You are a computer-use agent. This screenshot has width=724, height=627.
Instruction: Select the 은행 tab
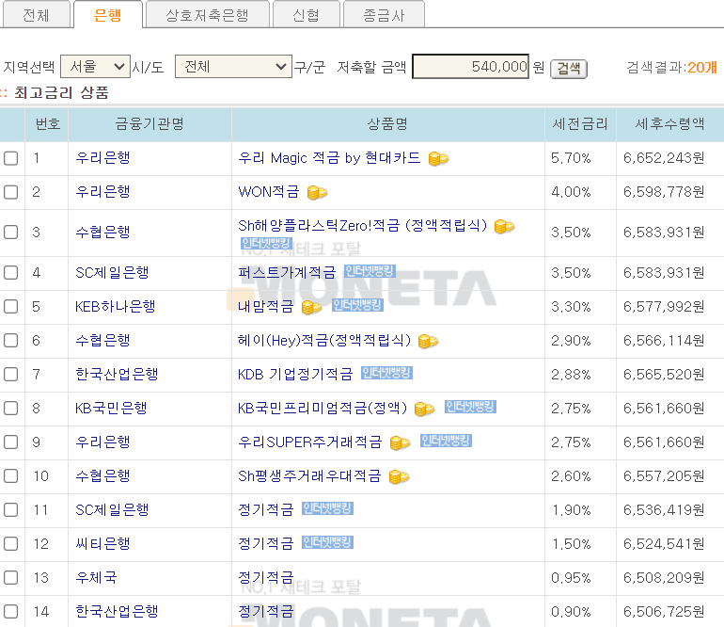[x=107, y=15]
